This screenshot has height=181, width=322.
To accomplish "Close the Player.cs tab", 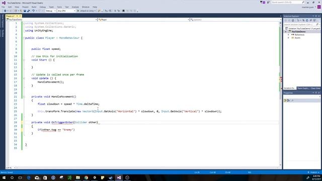I will [20, 16].
